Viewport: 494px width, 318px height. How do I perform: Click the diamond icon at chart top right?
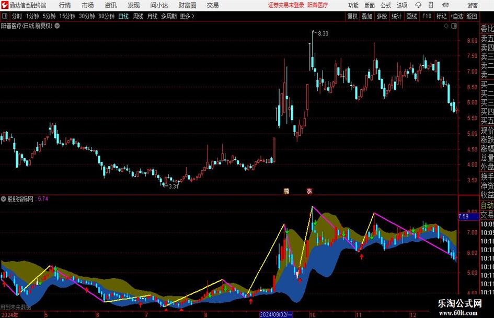point(446,26)
